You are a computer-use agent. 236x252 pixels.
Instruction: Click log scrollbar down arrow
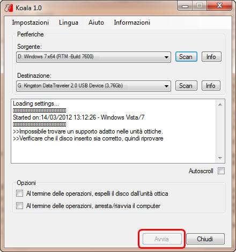(220, 158)
